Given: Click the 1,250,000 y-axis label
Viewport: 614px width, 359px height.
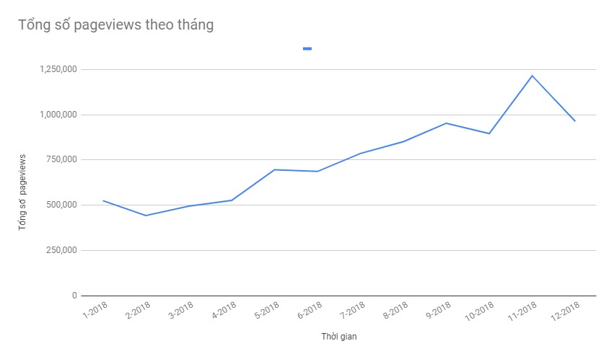Looking at the screenshot, I should tap(58, 69).
